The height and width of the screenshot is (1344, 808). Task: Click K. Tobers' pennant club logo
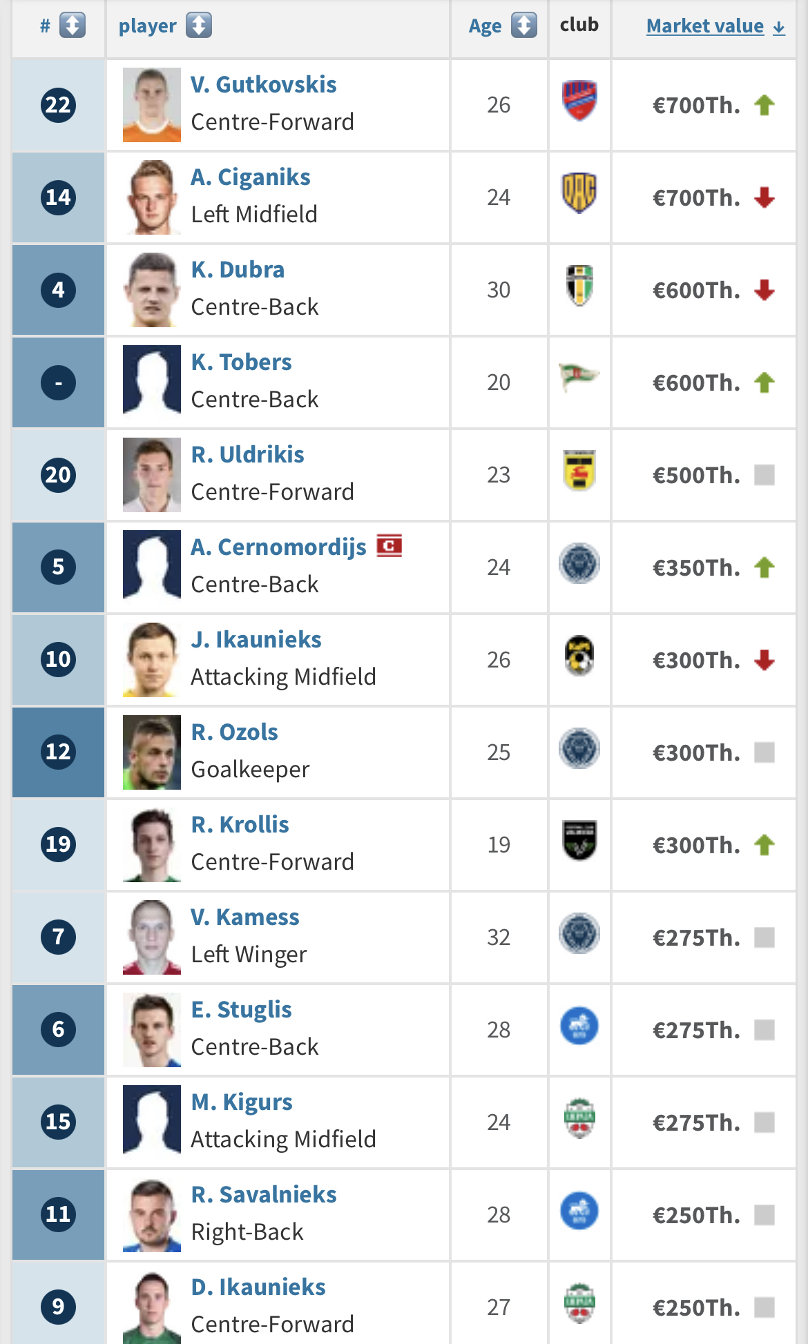pyautogui.click(x=579, y=378)
